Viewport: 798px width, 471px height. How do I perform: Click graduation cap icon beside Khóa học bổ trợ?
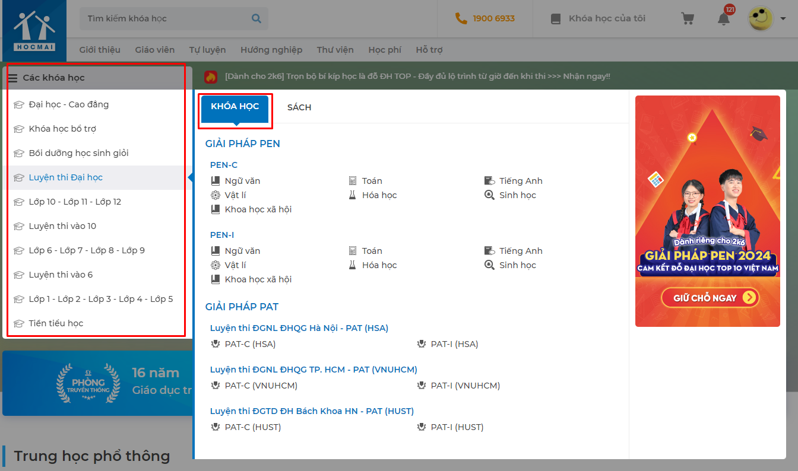(x=19, y=129)
